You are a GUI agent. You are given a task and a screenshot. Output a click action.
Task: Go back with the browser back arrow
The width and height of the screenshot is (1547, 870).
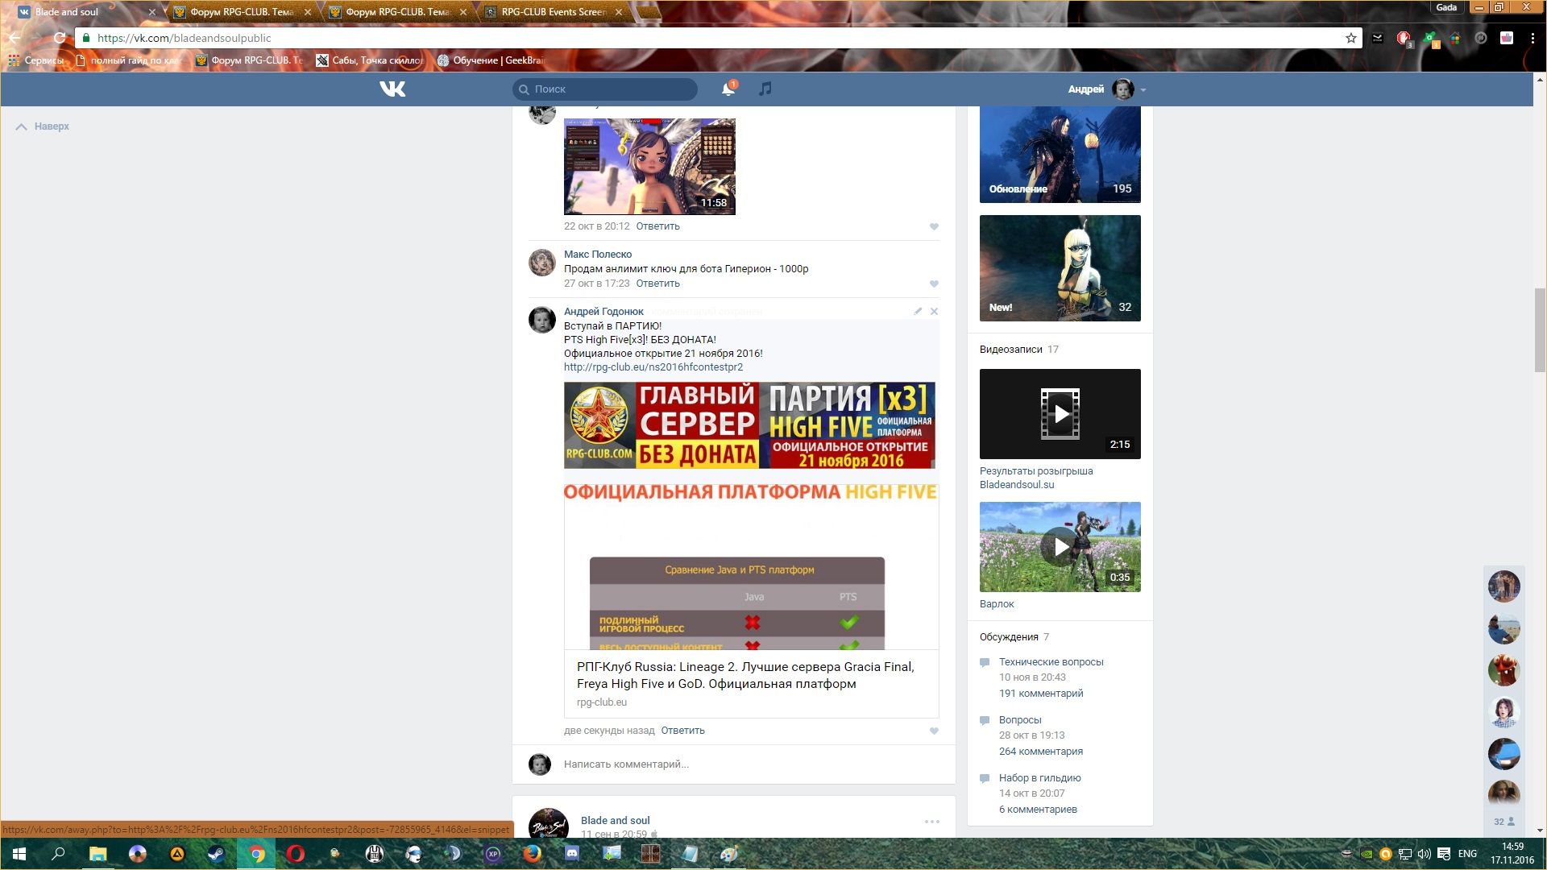tap(15, 38)
